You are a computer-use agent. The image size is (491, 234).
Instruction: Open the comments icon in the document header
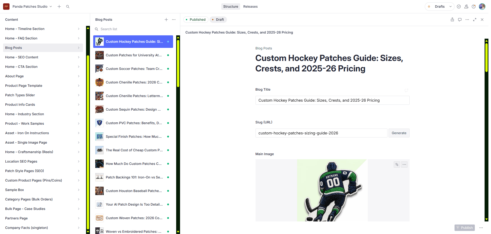[x=460, y=19]
